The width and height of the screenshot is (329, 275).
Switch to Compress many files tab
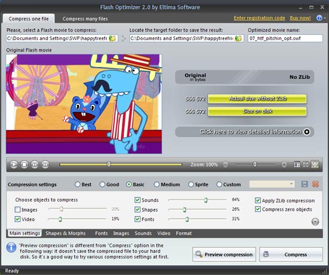tap(85, 19)
